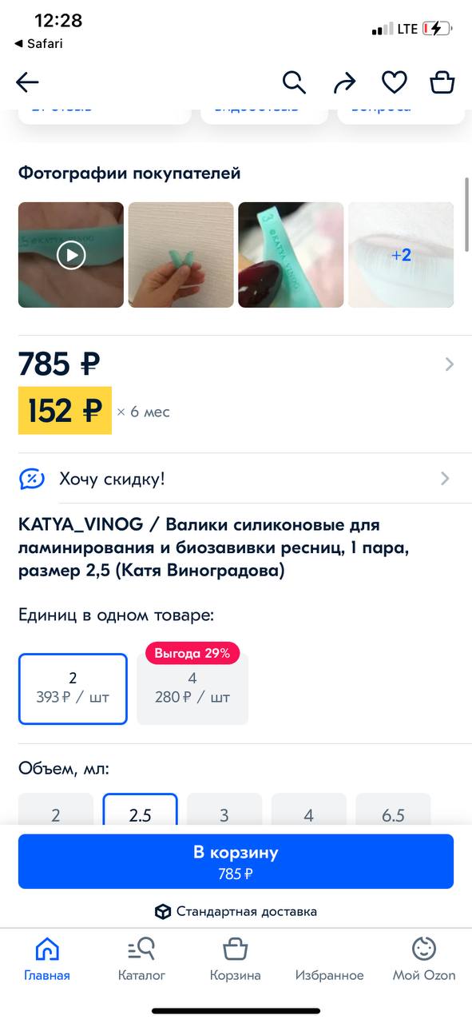Return to Safari via status bar link
This screenshot has width=472, height=1023.
pyautogui.click(x=38, y=43)
